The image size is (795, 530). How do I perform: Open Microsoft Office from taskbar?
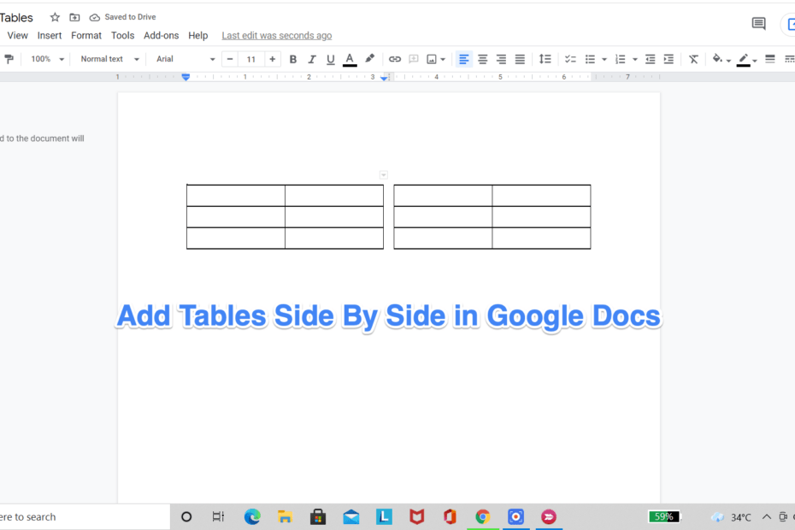click(450, 517)
